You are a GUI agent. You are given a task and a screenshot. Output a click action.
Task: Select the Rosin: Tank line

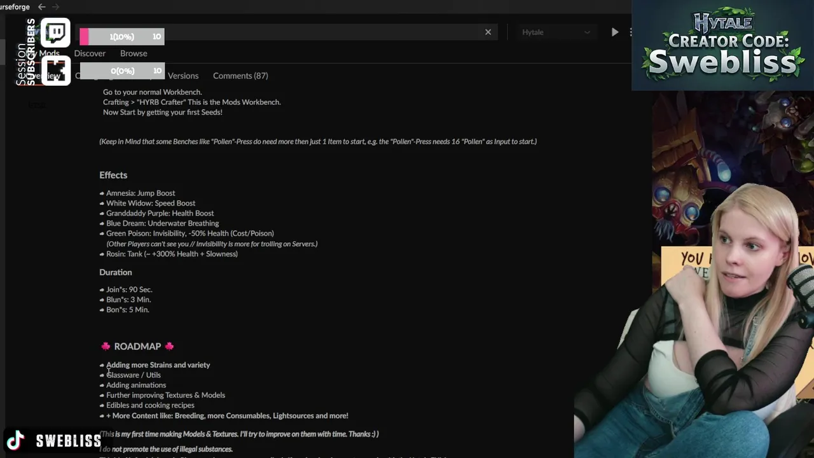[172, 254]
